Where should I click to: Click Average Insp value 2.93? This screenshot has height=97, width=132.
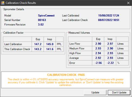click(110, 58)
